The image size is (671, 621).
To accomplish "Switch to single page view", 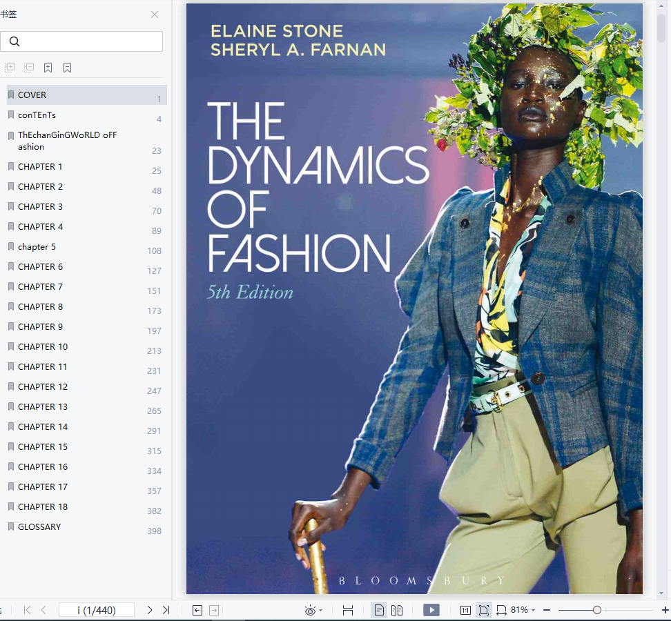I will [379, 610].
